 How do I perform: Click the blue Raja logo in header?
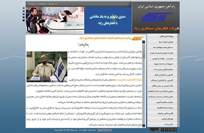click(x=157, y=17)
